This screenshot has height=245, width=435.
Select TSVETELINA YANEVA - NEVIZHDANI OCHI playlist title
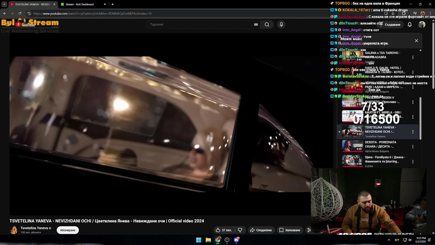[380, 130]
